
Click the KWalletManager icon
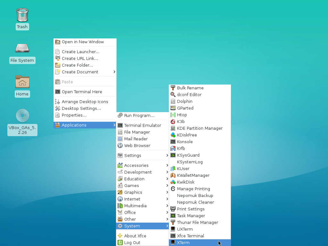click(x=173, y=175)
